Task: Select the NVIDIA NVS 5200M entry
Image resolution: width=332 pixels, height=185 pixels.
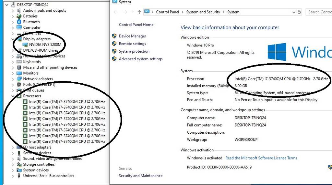Action: point(45,45)
